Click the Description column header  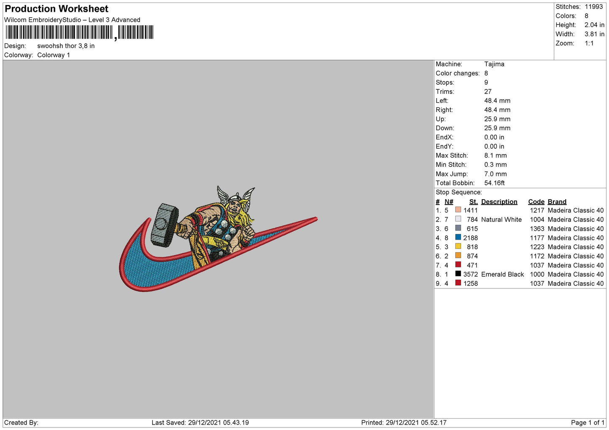[499, 202]
